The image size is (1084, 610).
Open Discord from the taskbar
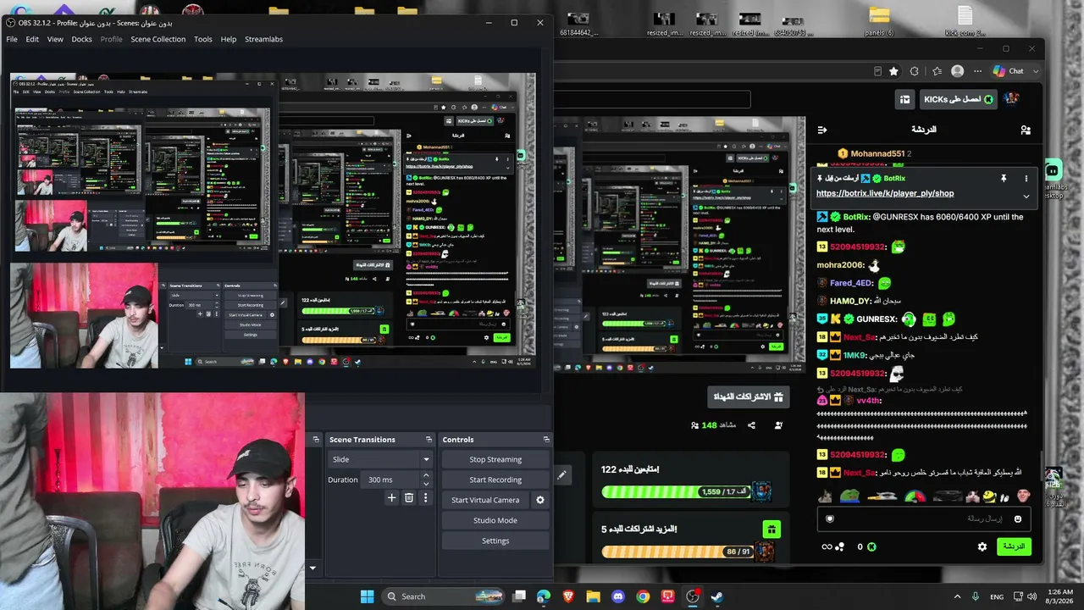(618, 596)
